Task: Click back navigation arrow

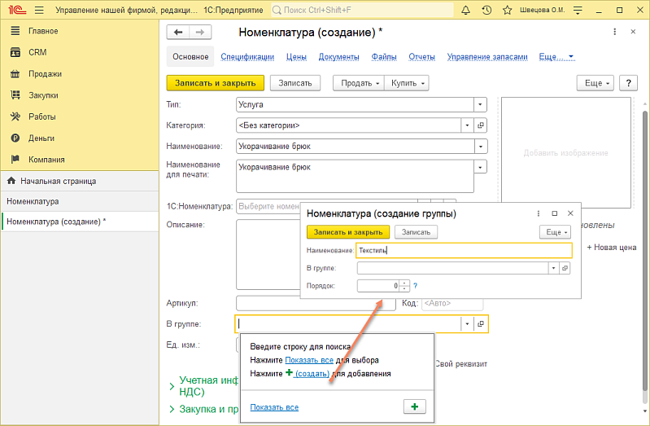Action: 177,32
